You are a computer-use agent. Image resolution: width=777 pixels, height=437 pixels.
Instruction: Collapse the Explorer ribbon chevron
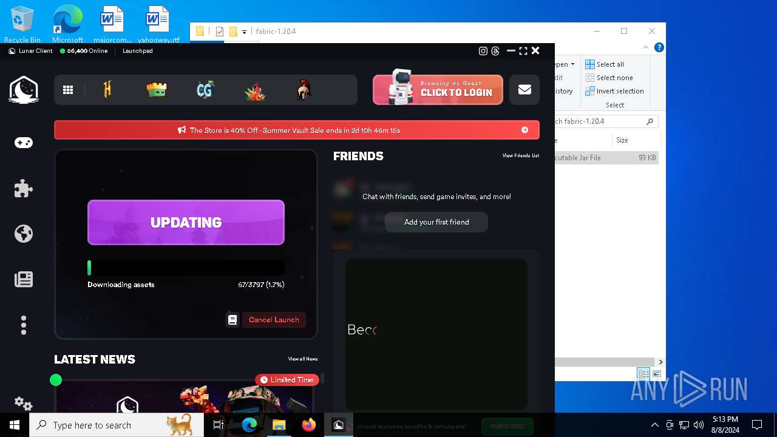(646, 47)
